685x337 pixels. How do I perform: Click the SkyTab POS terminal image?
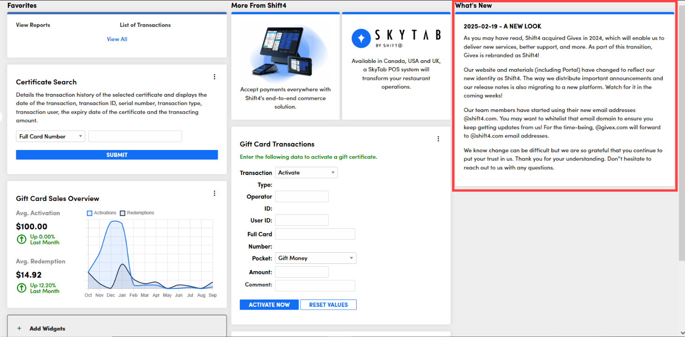[x=285, y=51]
